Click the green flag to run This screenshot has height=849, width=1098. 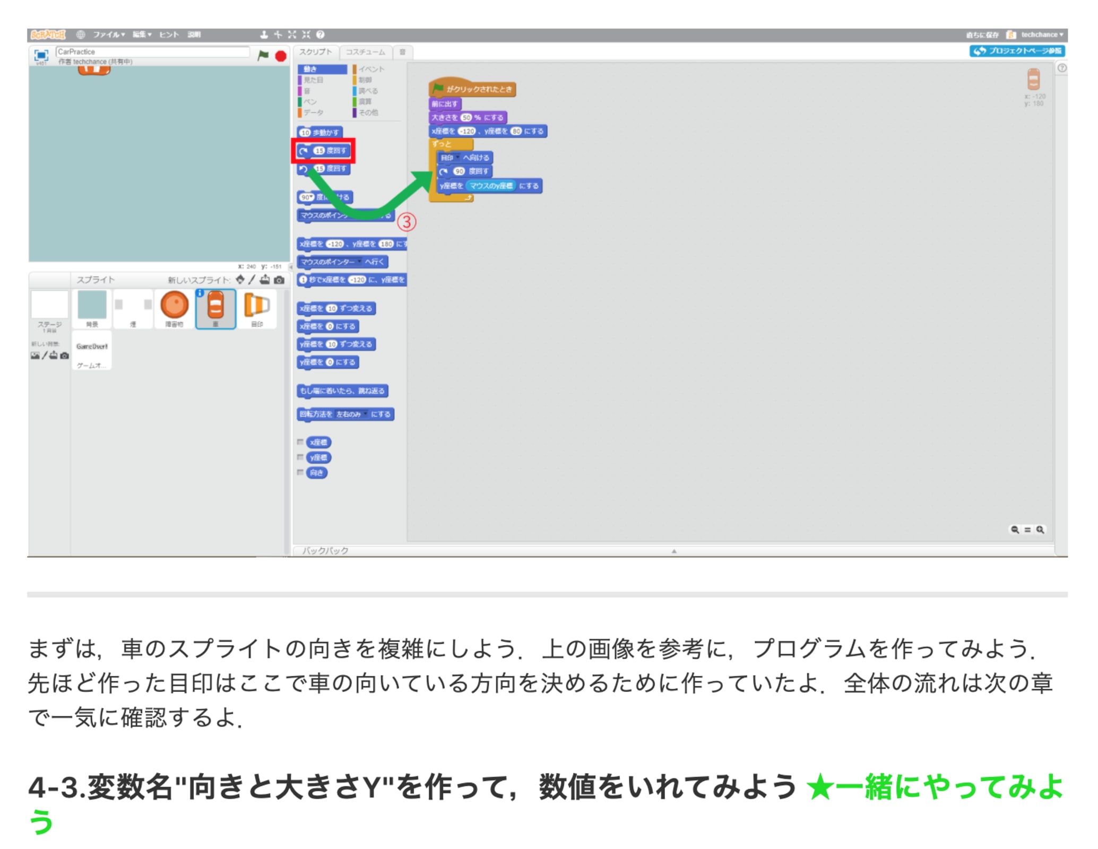tap(263, 55)
